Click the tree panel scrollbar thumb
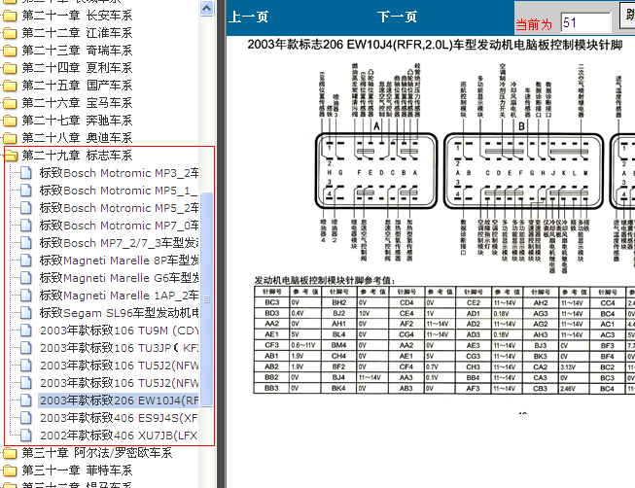 coord(206,298)
